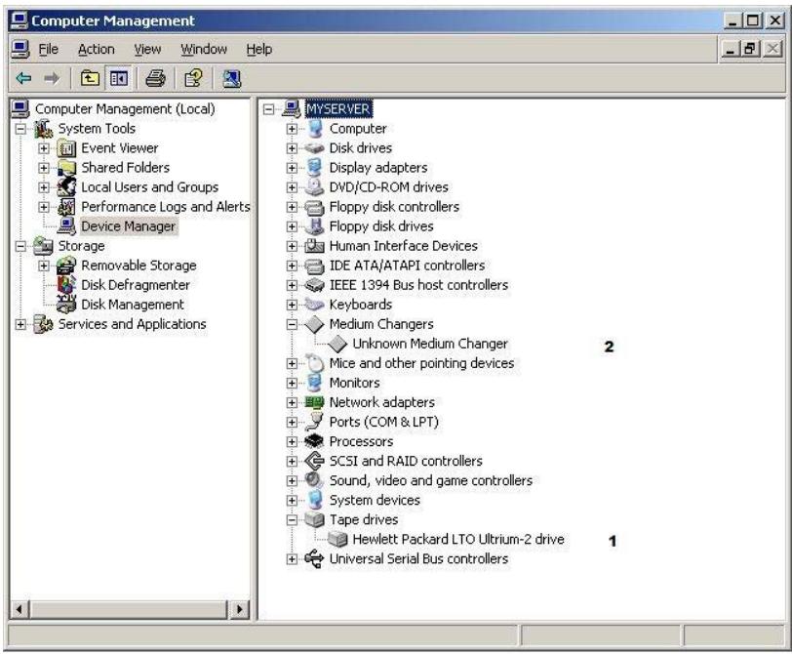
Task: Click the left pane scroll-right arrow
Action: coord(238,609)
